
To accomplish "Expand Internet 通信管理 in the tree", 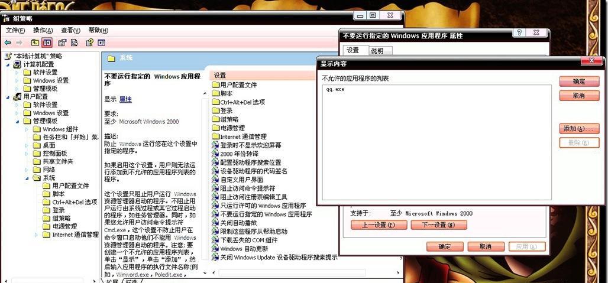I will [x=36, y=235].
